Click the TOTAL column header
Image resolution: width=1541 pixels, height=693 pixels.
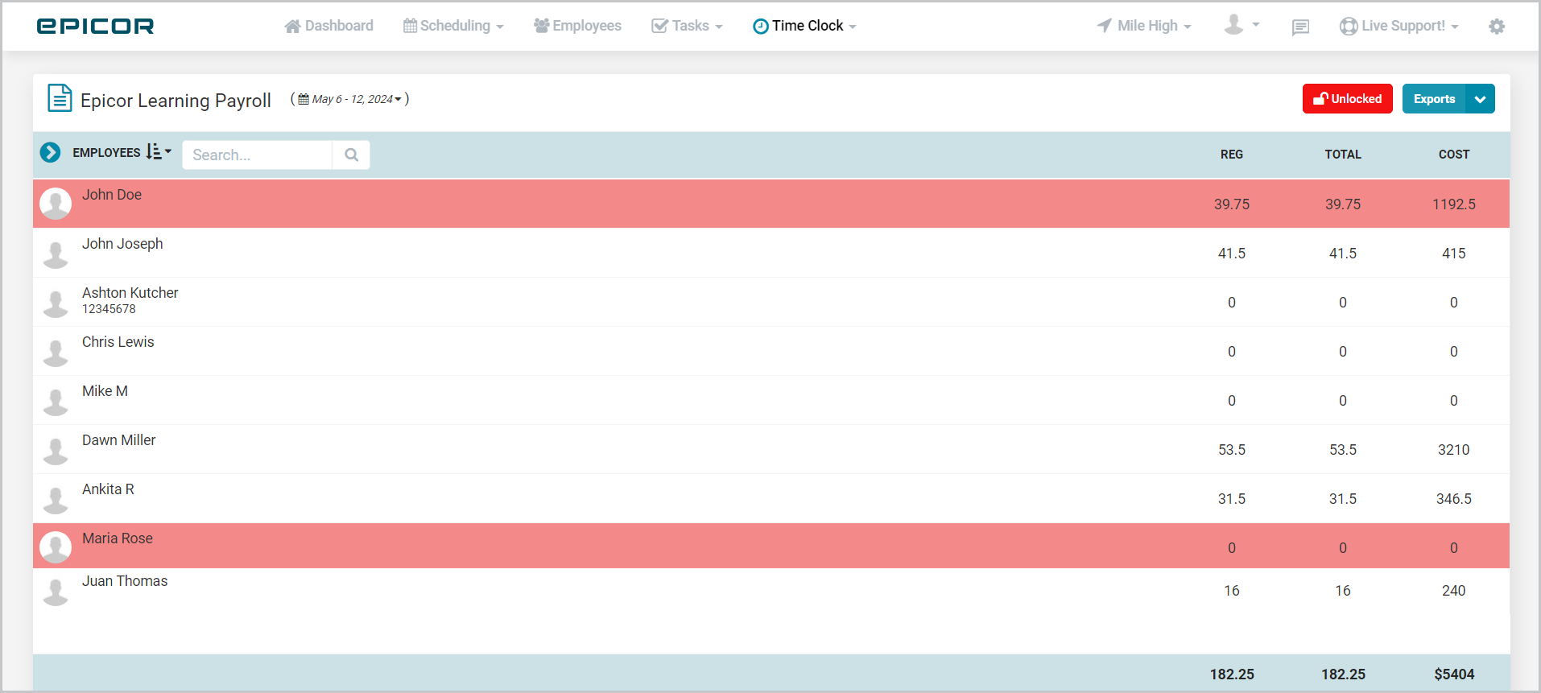click(1343, 155)
